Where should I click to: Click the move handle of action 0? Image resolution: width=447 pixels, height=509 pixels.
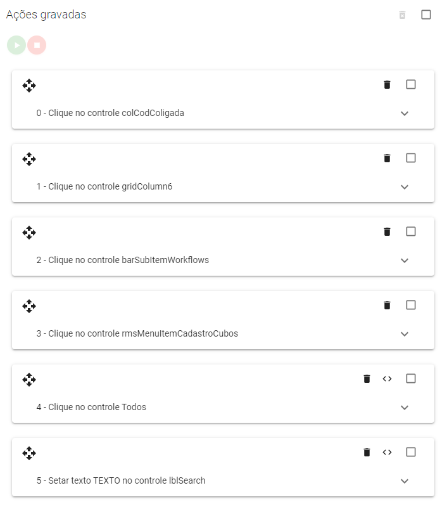(x=29, y=86)
